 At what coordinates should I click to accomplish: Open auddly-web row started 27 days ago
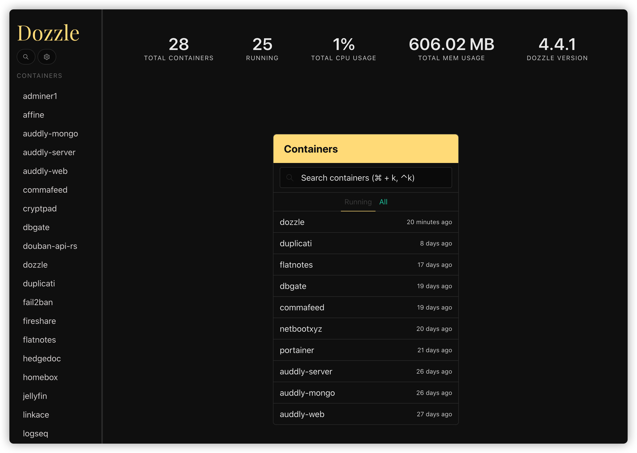tap(366, 414)
